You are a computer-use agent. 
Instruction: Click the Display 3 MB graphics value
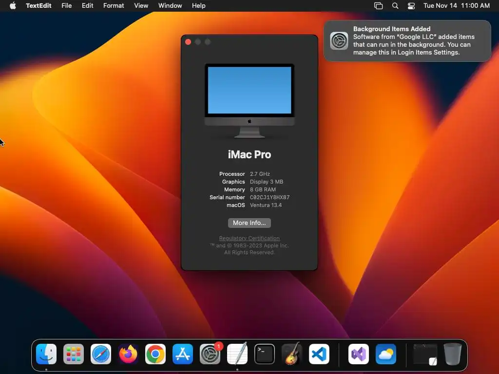267,182
